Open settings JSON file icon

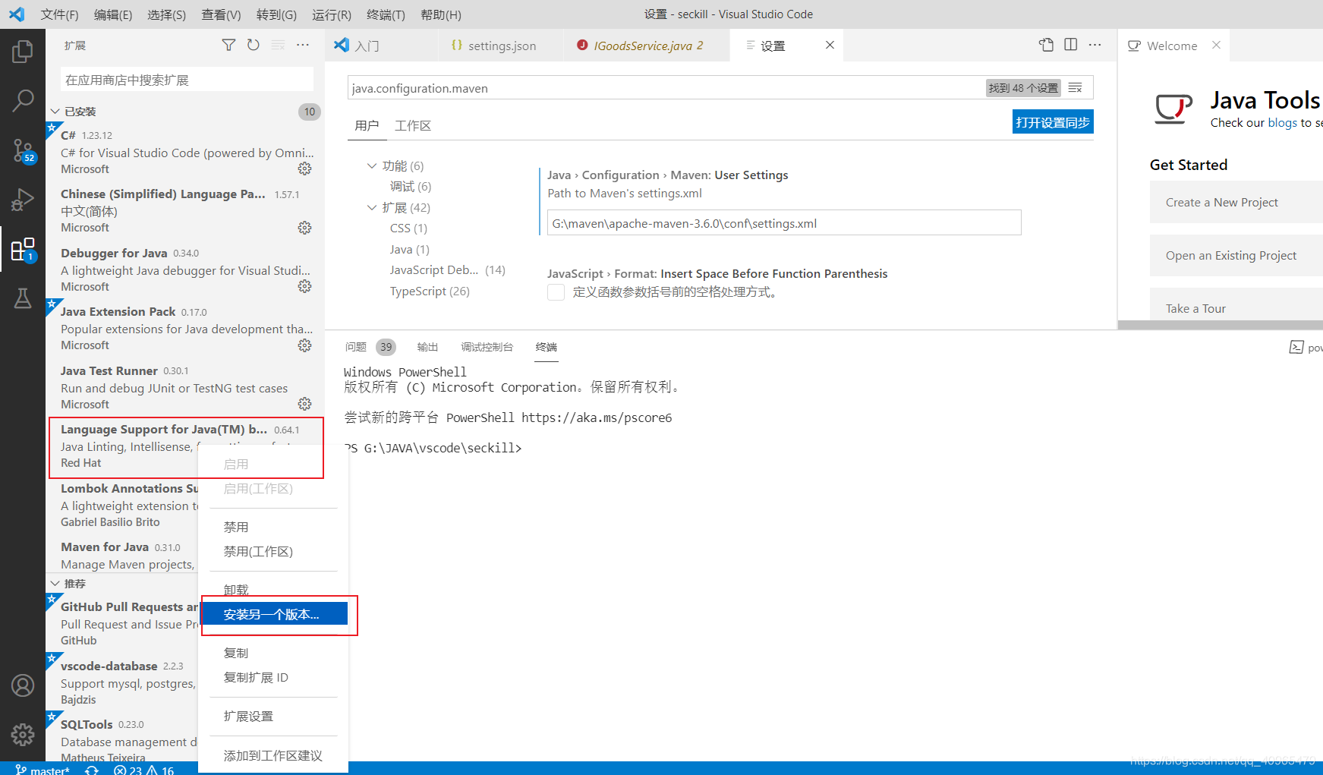1046,45
